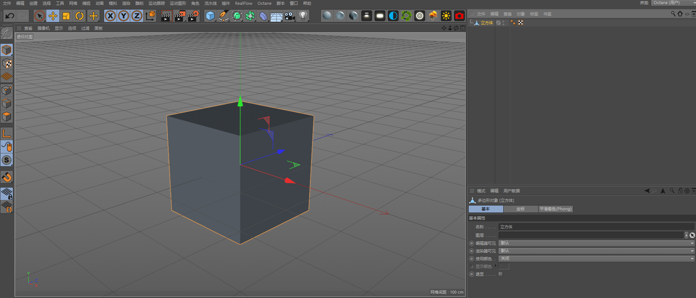The image size is (696, 298).
Task: Activate the Move tool in top toolbar
Action: pos(53,16)
